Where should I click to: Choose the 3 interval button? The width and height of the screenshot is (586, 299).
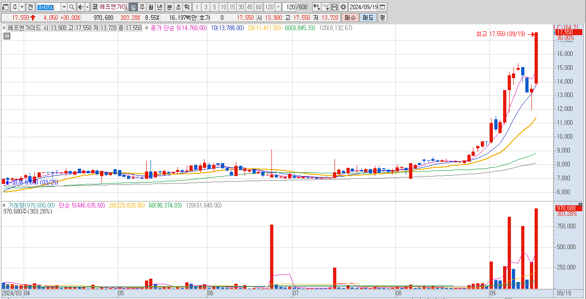(x=205, y=7)
